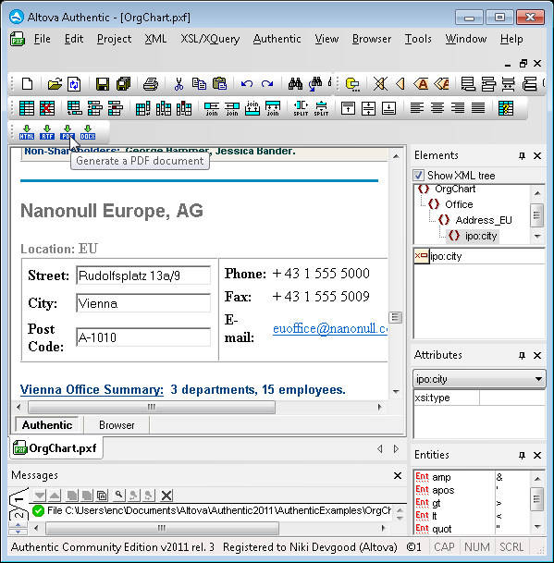Open the Project menu
Viewport: 554px width, 563px height.
point(115,39)
